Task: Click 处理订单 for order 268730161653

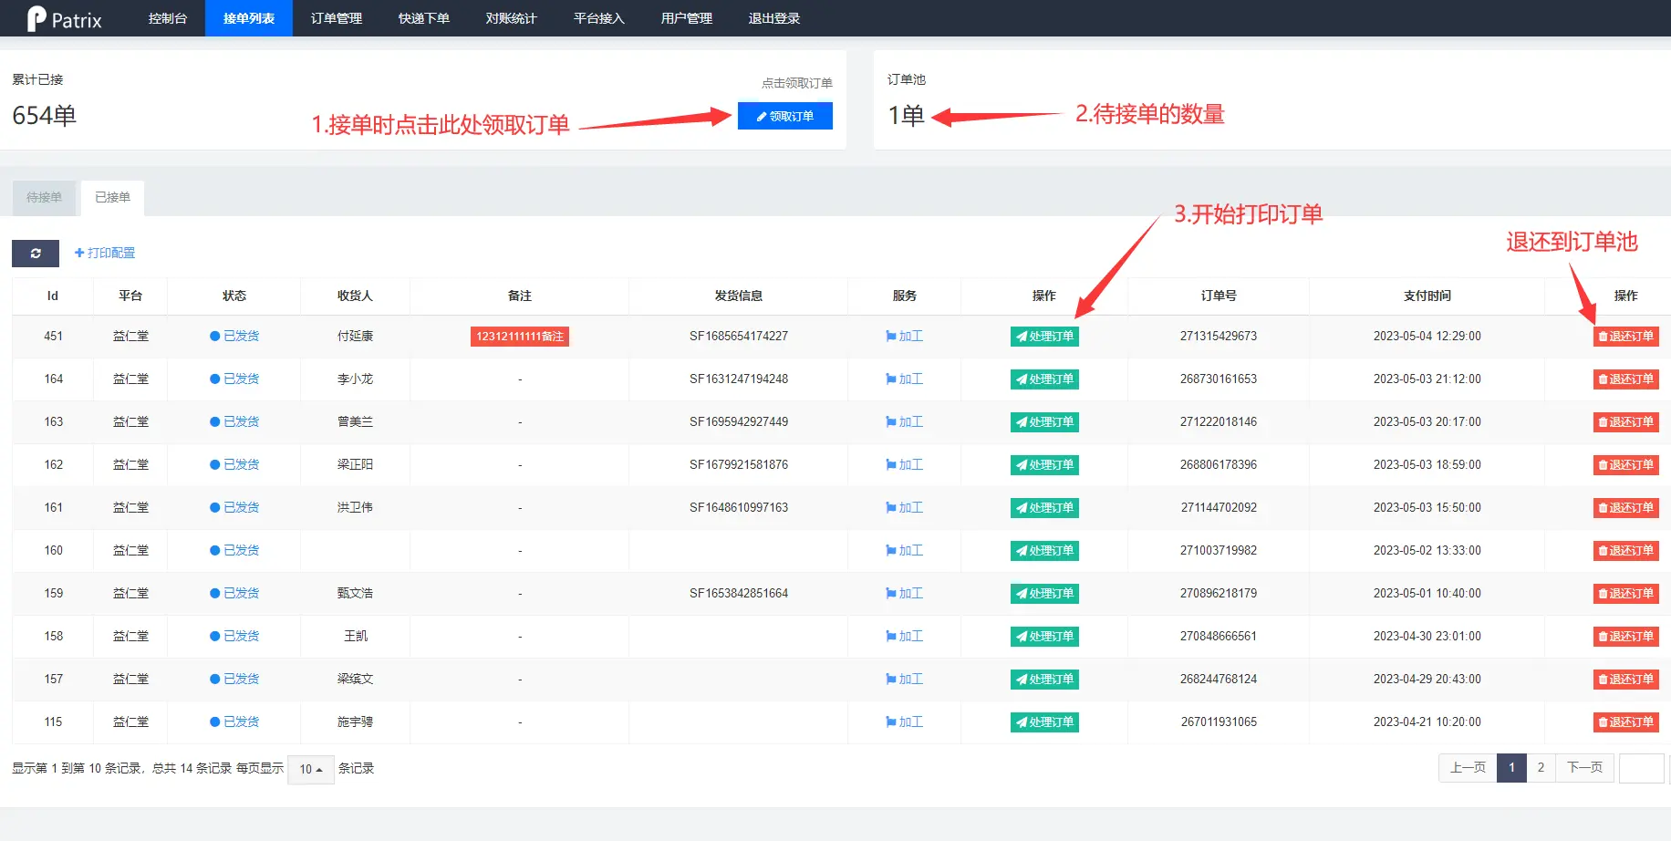Action: coord(1044,379)
